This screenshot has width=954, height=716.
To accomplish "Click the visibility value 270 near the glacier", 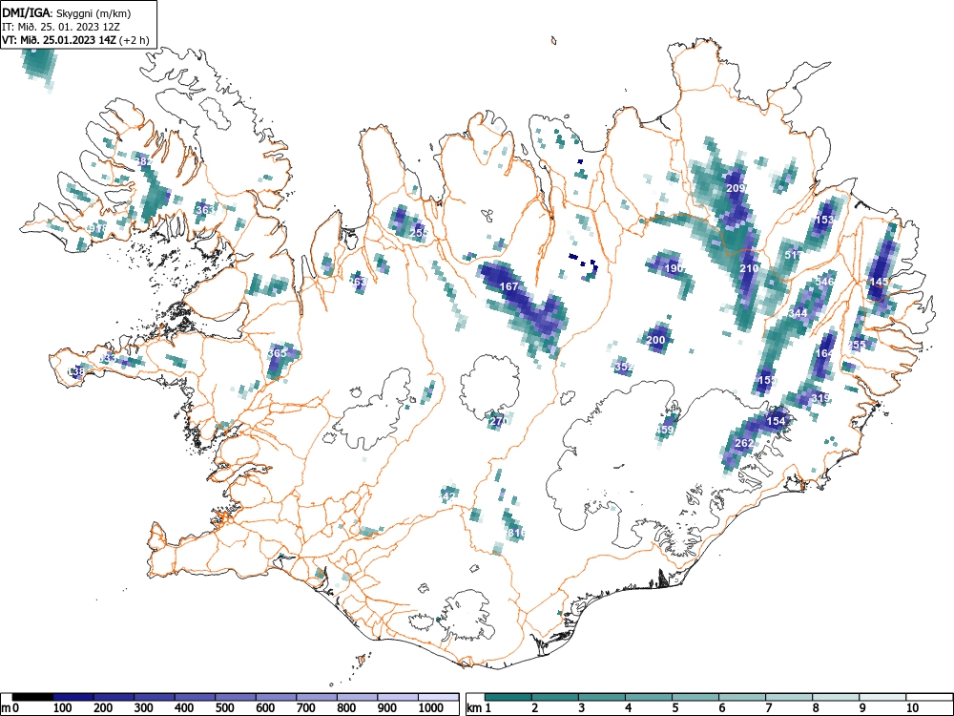I will (x=498, y=421).
